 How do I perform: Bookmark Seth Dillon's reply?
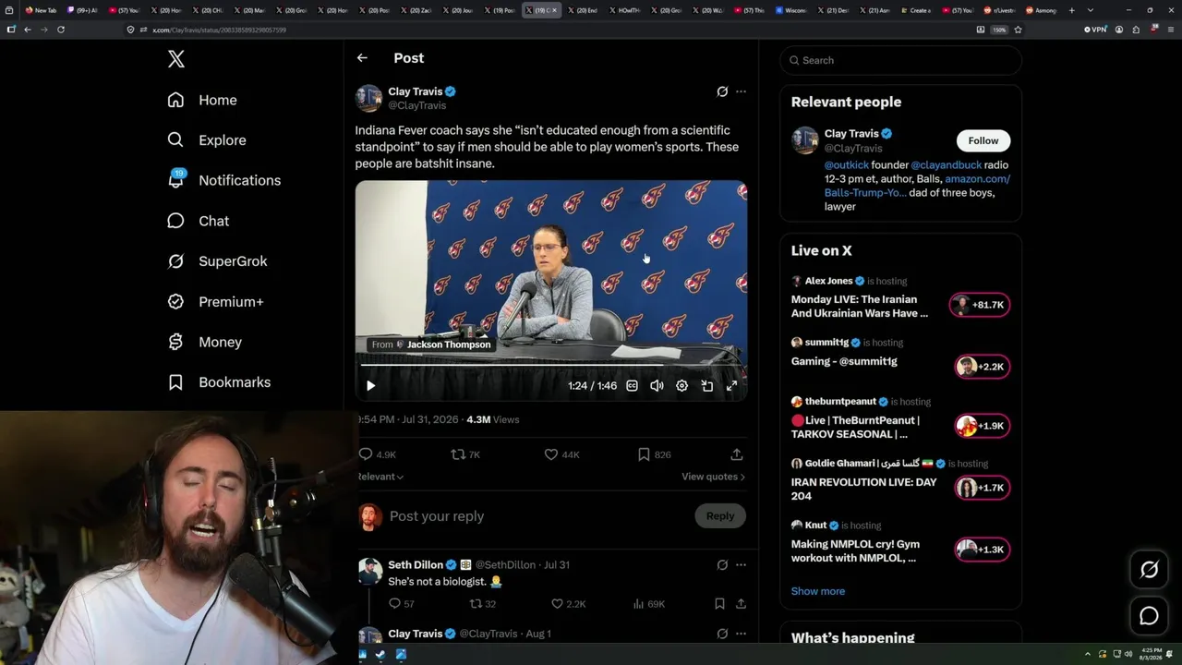click(x=719, y=604)
